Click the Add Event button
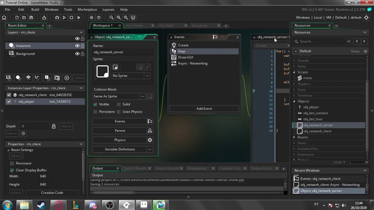The height and width of the screenshot is (210, 374). [204, 108]
